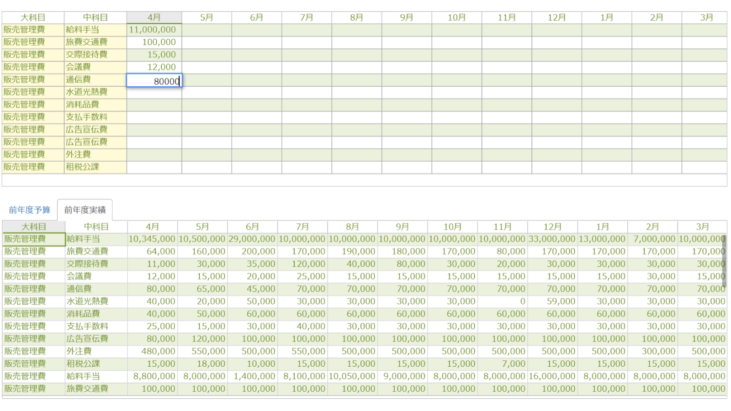Select the 33,000,000 cell in 12月 column
Viewport: 731px width, 411px height.
point(552,239)
